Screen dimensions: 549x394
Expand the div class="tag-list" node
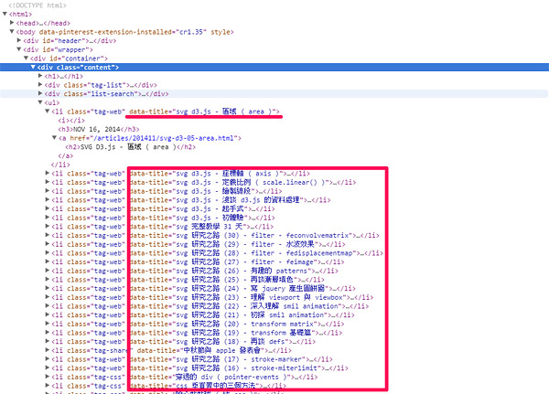coord(40,85)
